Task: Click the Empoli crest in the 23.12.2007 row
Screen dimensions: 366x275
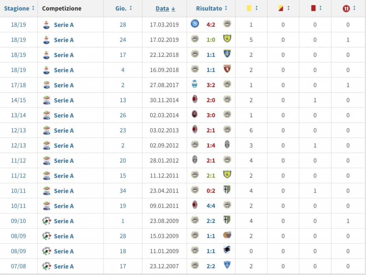Action: 227,266
